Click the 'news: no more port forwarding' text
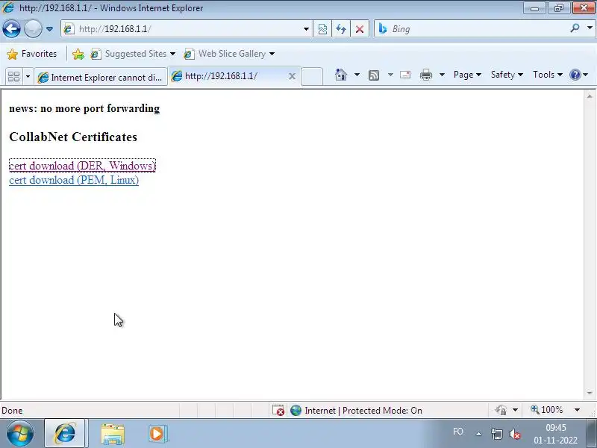 tap(84, 108)
